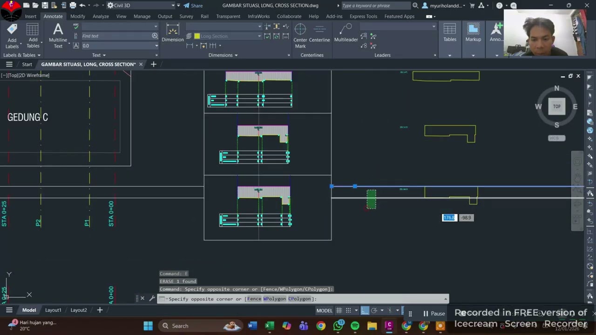Click the Continue dimension icon
The height and width of the screenshot is (335, 596).
click(213, 46)
